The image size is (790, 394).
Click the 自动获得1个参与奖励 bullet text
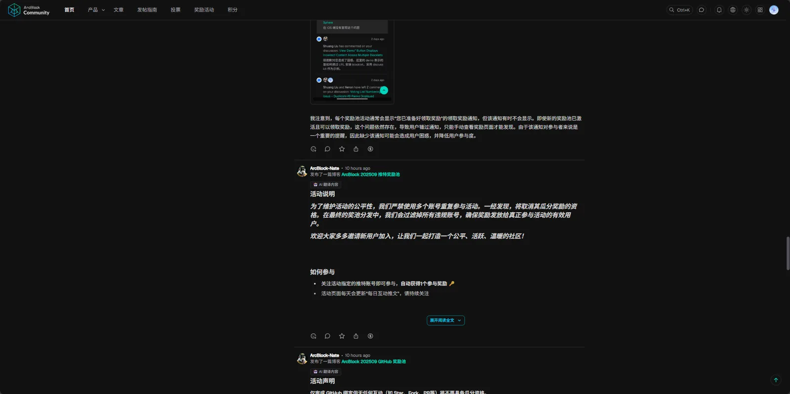pos(424,284)
